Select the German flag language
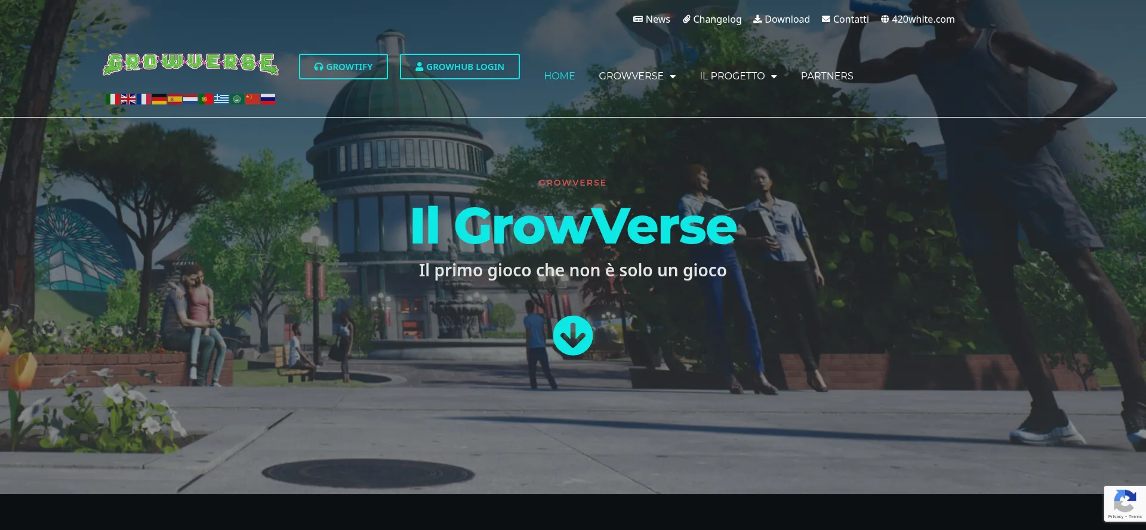1146x530 pixels. [x=159, y=99]
